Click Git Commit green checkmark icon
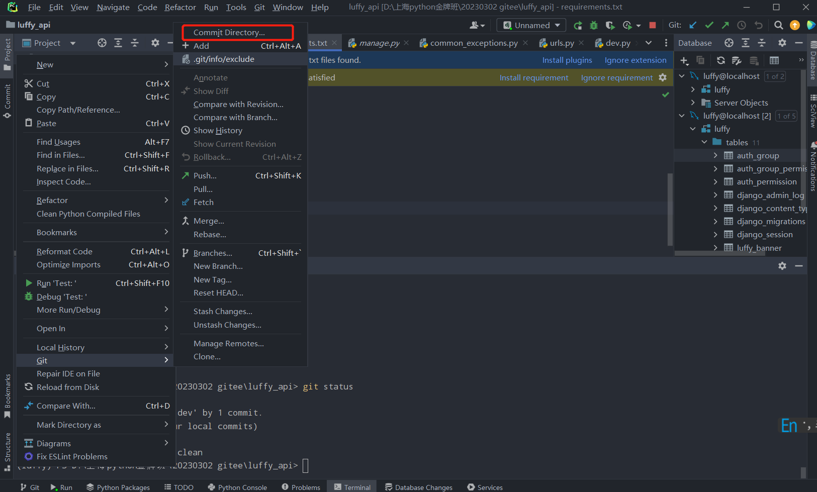This screenshot has width=817, height=492. click(709, 25)
